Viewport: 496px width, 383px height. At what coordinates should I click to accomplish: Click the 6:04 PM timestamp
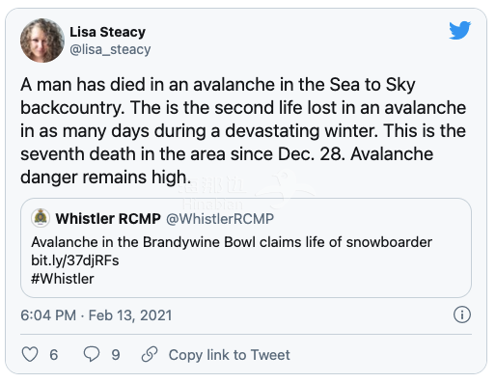pyautogui.click(x=48, y=315)
